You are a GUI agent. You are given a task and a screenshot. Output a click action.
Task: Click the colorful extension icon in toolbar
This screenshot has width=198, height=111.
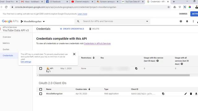point(190,7)
